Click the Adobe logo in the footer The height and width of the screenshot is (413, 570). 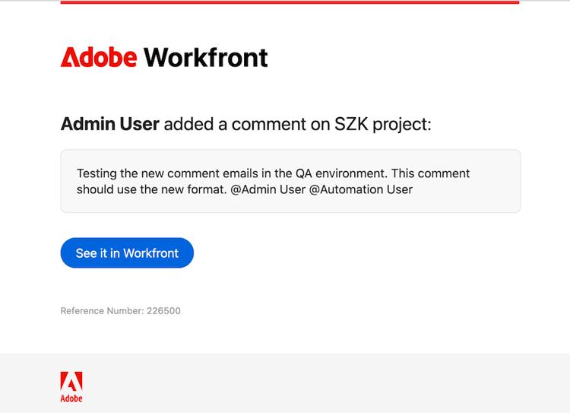pyautogui.click(x=71, y=387)
